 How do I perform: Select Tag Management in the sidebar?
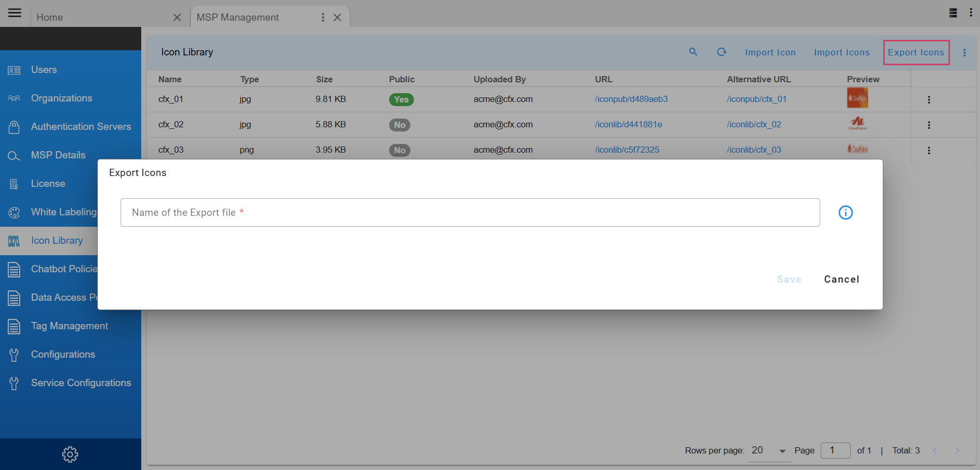coord(69,326)
